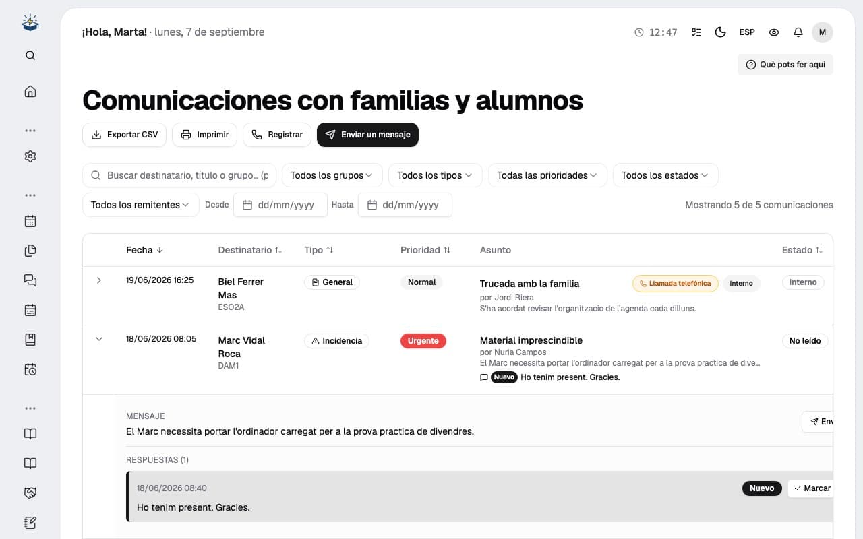This screenshot has width=863, height=539.
Task: Click the date 19/06/2026 16:25
Action: pos(160,280)
